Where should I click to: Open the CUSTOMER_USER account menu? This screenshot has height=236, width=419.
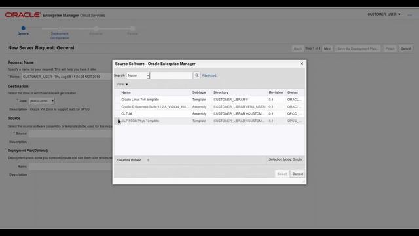point(384,14)
